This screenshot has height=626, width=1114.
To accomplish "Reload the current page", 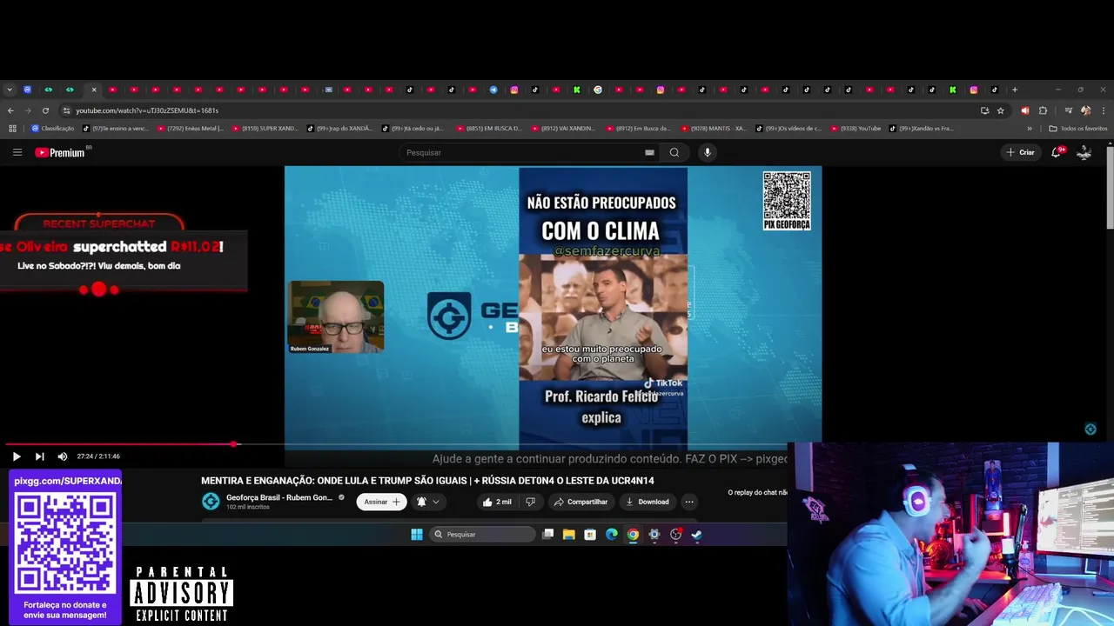I will pyautogui.click(x=45, y=110).
